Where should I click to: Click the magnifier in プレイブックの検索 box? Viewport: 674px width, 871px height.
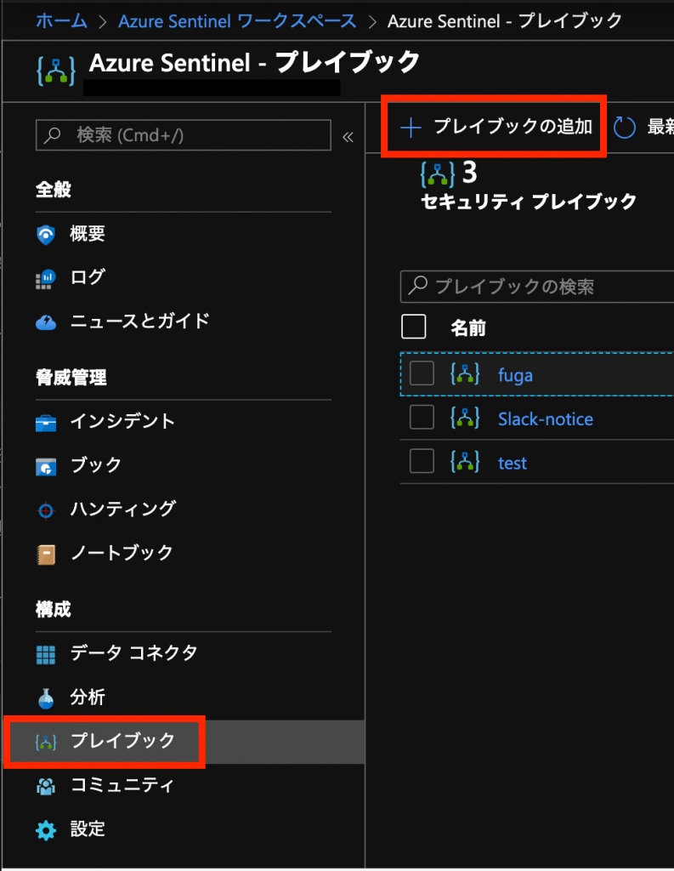(417, 286)
